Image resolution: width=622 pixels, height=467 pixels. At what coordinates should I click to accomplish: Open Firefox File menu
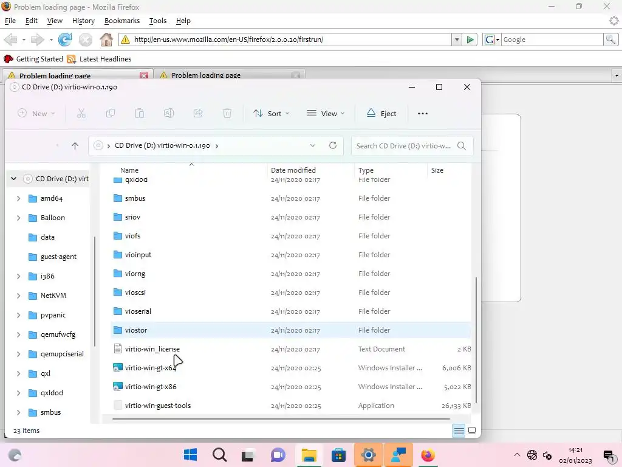[x=10, y=21]
